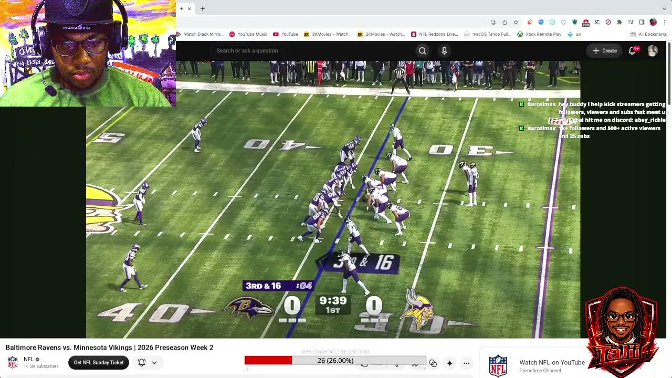Open Watch NFL on YouTube Primetime Channel
Screen dimensions: 672x378
pyautogui.click(x=552, y=366)
